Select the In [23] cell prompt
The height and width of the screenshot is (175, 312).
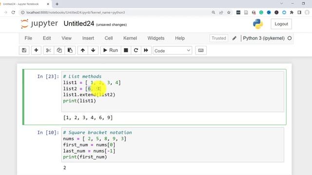48,76
